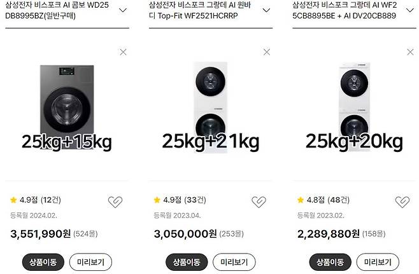
Task: Expand the WD25DB8995BZ product selector
Action: tap(123, 10)
